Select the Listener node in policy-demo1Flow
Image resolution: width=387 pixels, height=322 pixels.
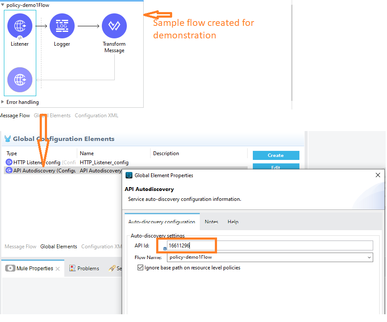[x=20, y=26]
